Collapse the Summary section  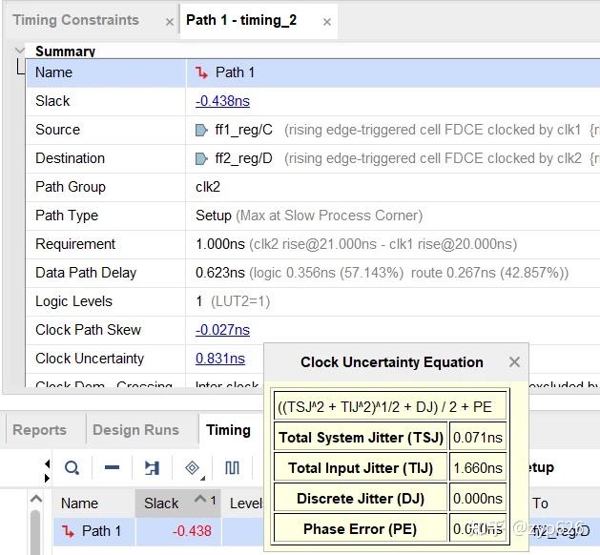coord(19,51)
